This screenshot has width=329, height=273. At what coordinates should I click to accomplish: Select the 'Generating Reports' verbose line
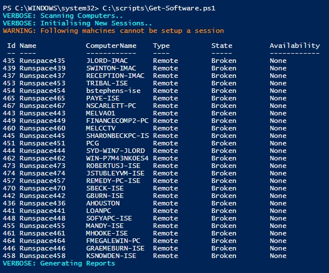point(59,263)
